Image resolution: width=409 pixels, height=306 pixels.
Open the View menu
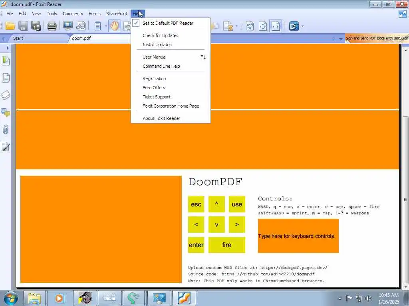point(36,14)
